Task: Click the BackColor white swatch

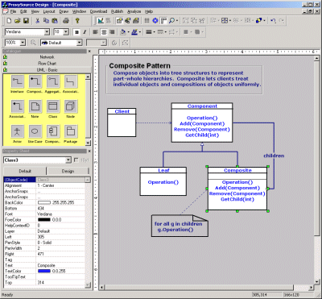Action: tap(44, 202)
